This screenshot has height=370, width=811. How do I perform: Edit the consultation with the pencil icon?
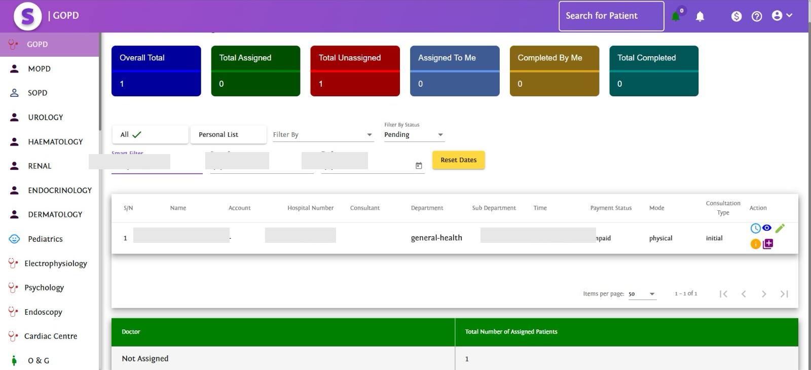tap(780, 229)
